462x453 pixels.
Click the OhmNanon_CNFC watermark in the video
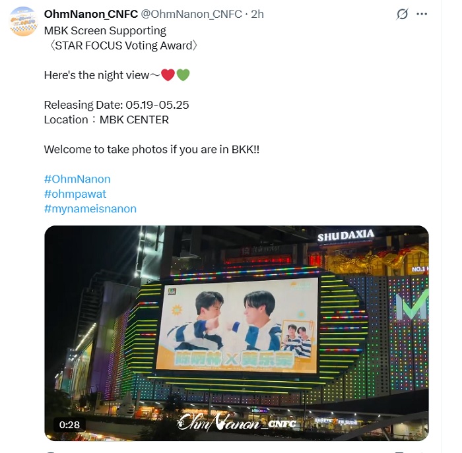coord(237,423)
